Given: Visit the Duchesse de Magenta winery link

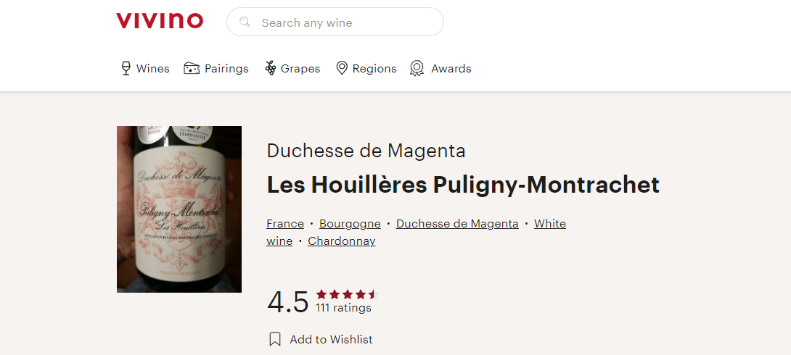Looking at the screenshot, I should pos(457,224).
